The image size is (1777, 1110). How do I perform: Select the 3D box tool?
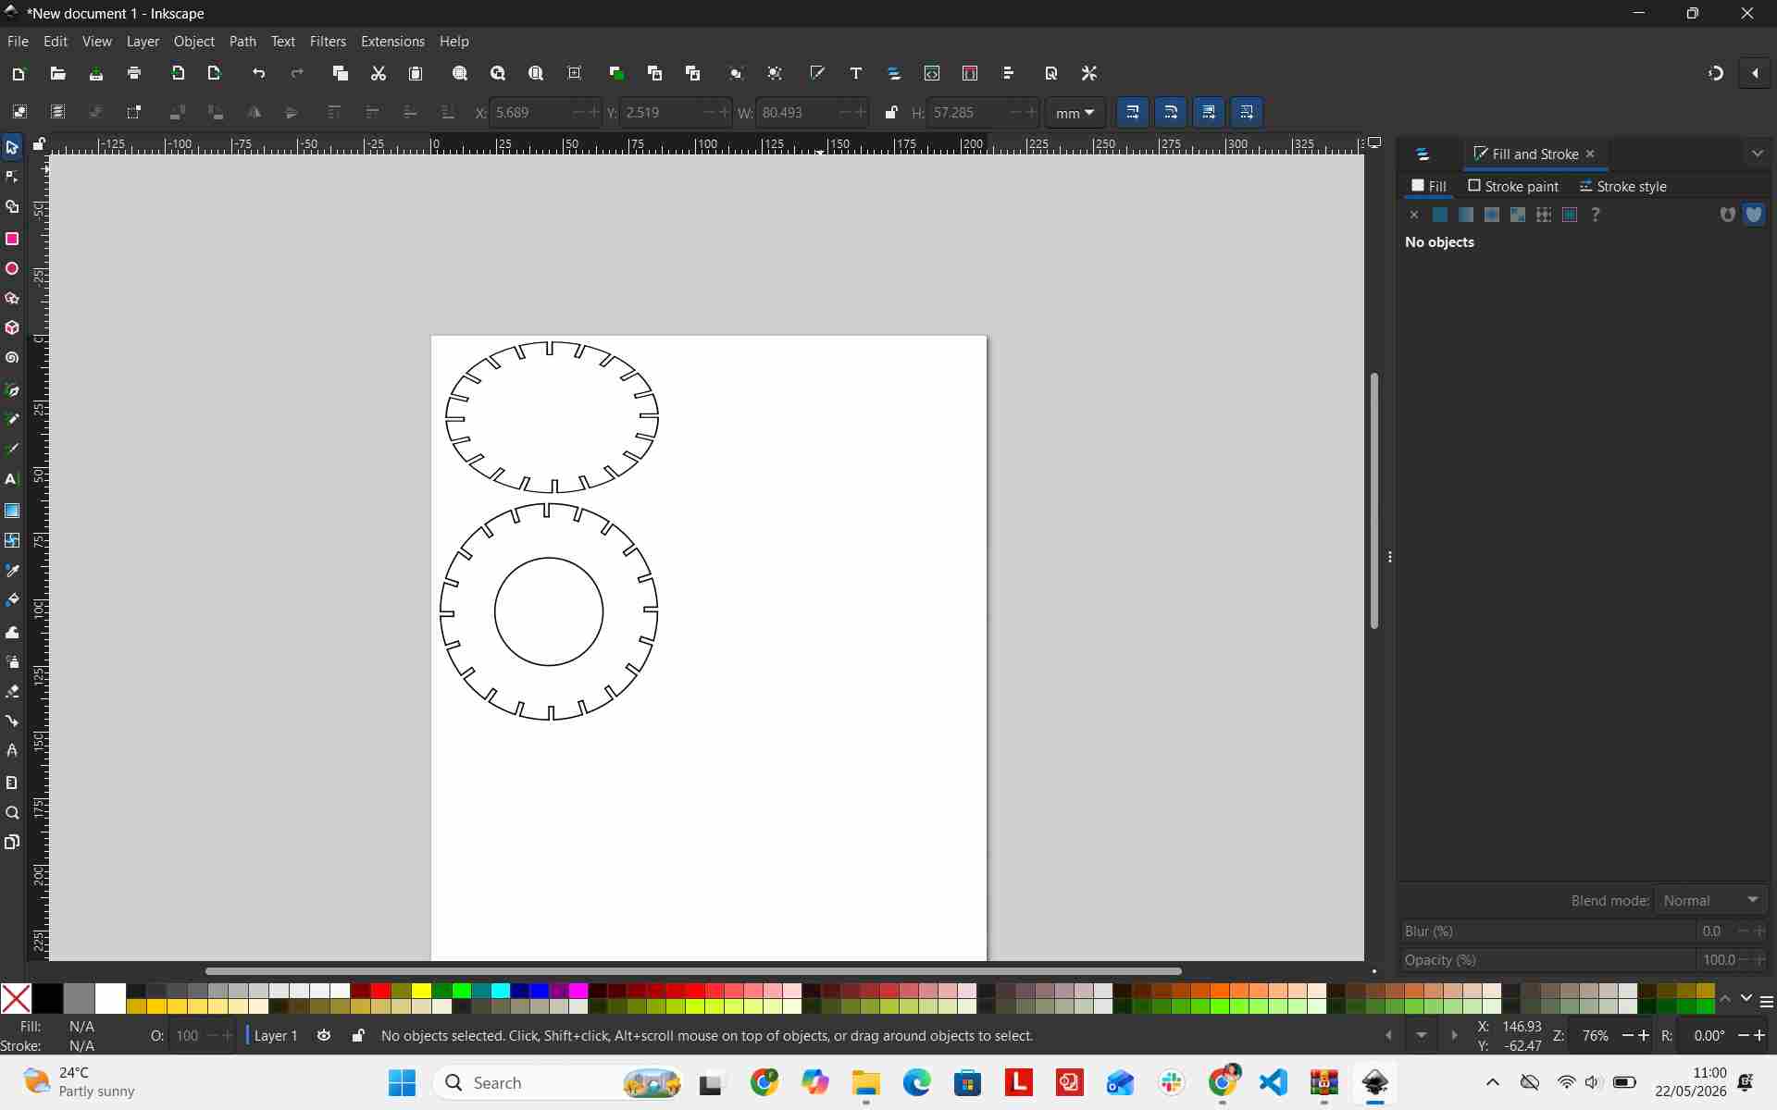click(x=12, y=328)
